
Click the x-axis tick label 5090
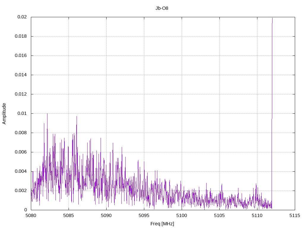107,216
